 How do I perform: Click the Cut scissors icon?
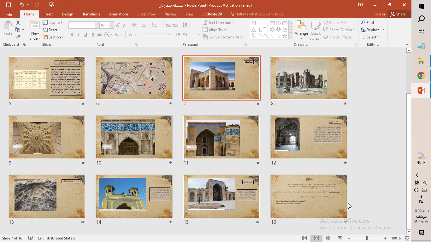pyautogui.click(x=18, y=23)
